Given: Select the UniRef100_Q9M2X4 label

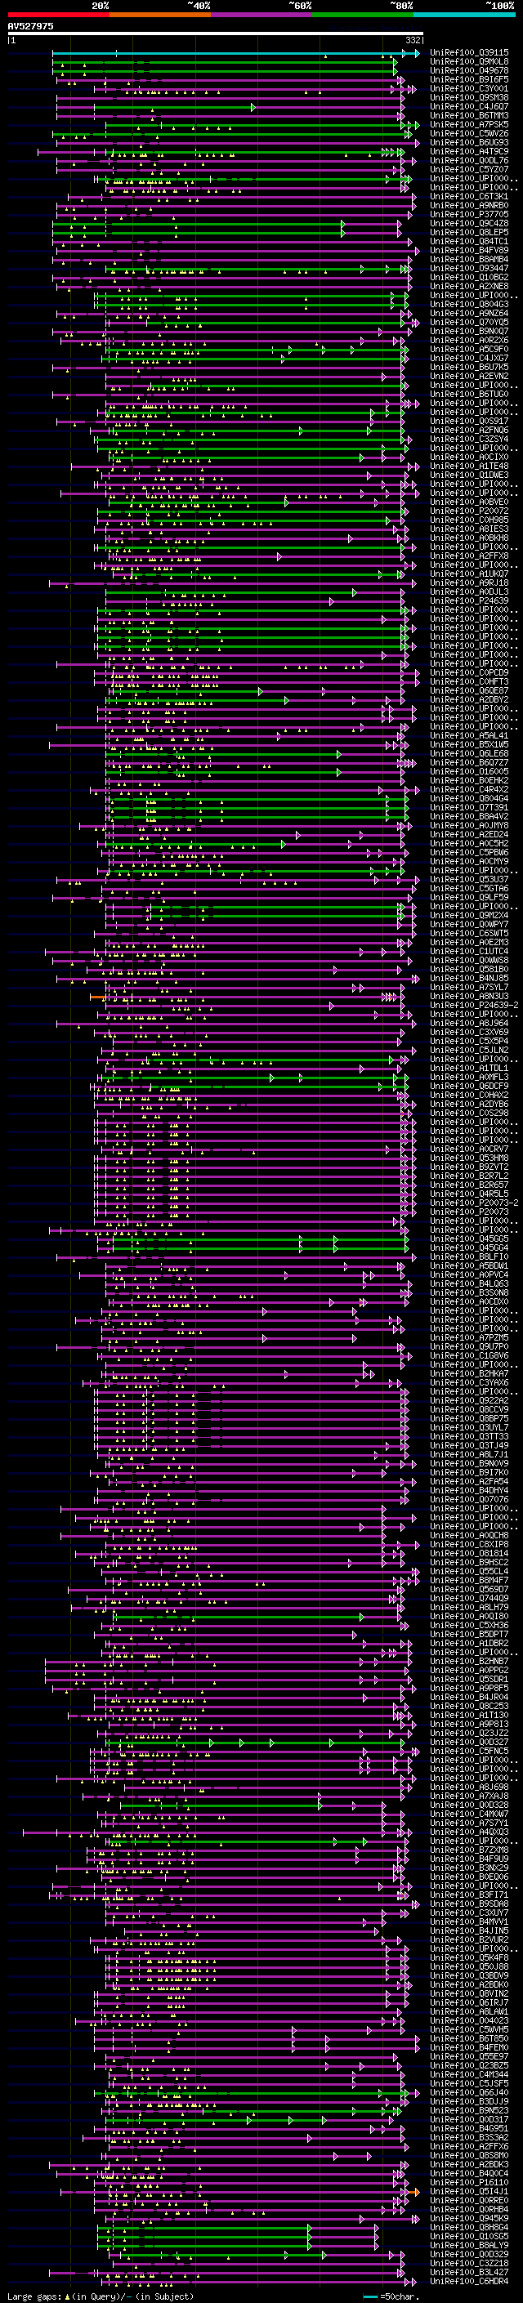Looking at the screenshot, I should (x=469, y=916).
